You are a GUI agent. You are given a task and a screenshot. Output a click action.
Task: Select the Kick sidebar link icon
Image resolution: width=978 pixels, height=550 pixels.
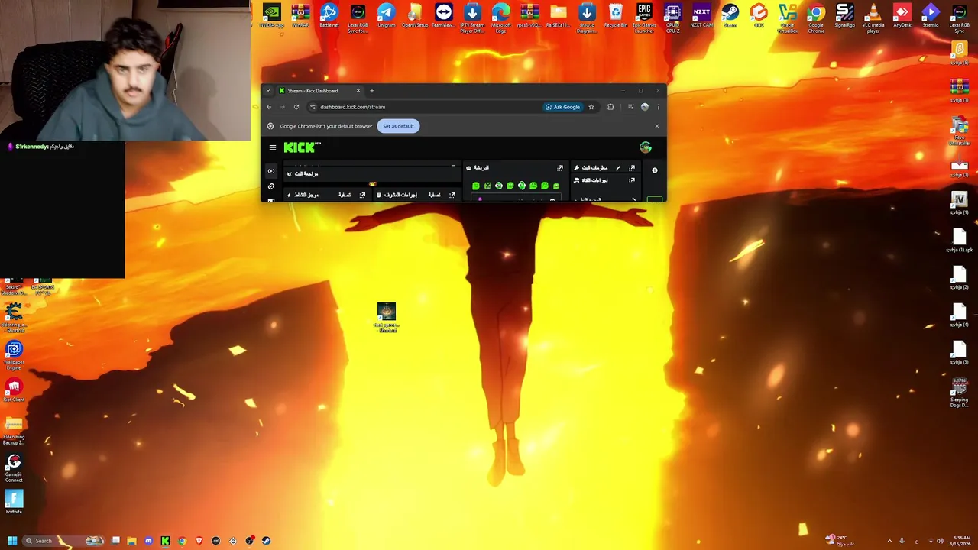pos(270,186)
